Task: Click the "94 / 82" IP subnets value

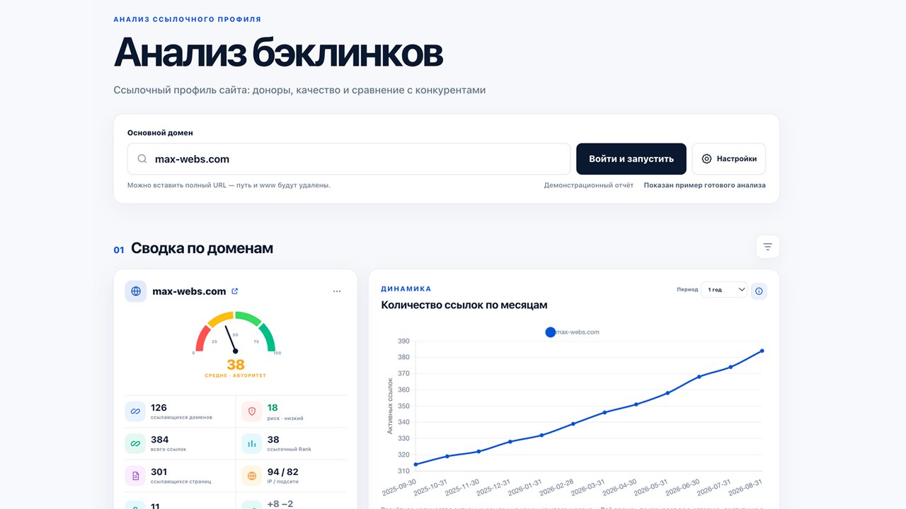Action: coord(282,472)
